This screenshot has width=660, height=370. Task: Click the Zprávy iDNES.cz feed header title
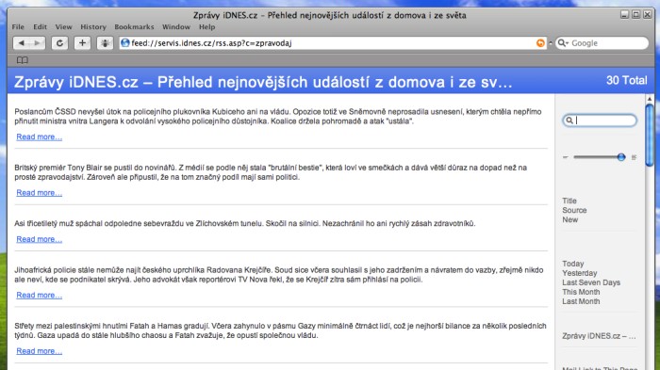[263, 82]
